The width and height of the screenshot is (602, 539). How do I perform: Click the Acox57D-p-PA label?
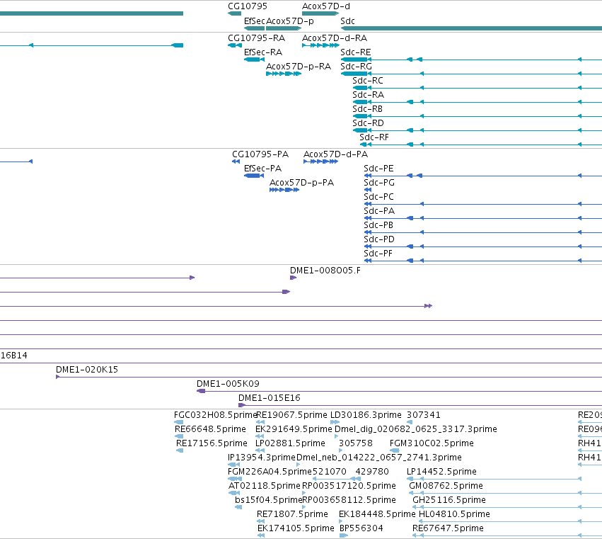tap(302, 183)
